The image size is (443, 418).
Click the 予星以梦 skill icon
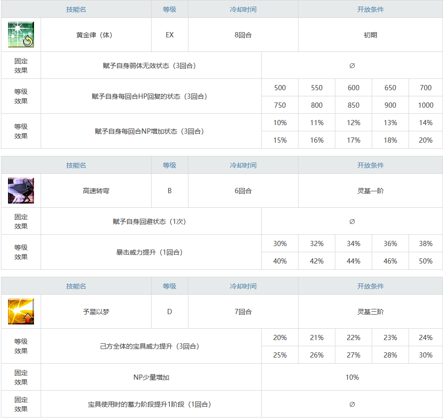pyautogui.click(x=21, y=312)
